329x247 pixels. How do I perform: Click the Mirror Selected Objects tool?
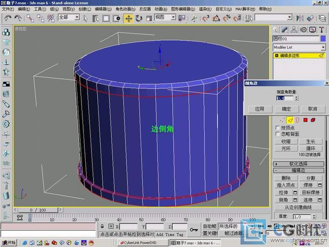[300, 18]
